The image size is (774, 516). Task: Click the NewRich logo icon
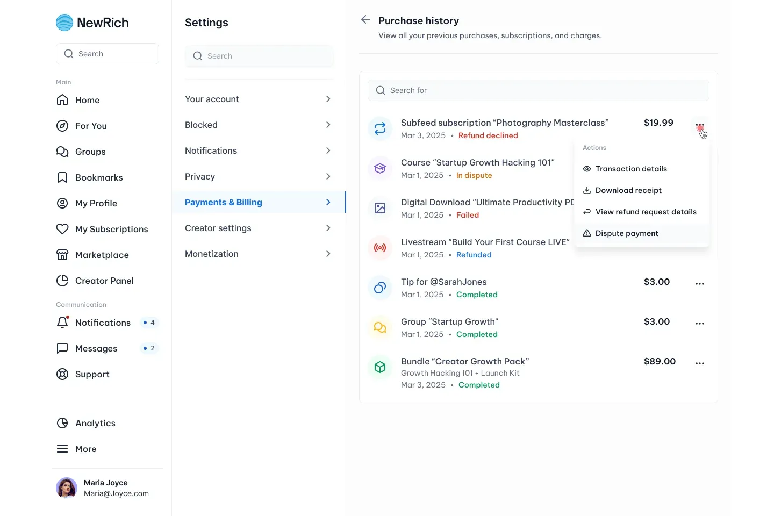pyautogui.click(x=64, y=23)
